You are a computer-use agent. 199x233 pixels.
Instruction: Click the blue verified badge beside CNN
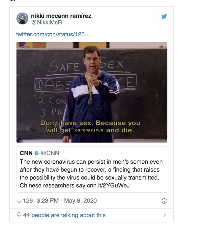(x=37, y=153)
